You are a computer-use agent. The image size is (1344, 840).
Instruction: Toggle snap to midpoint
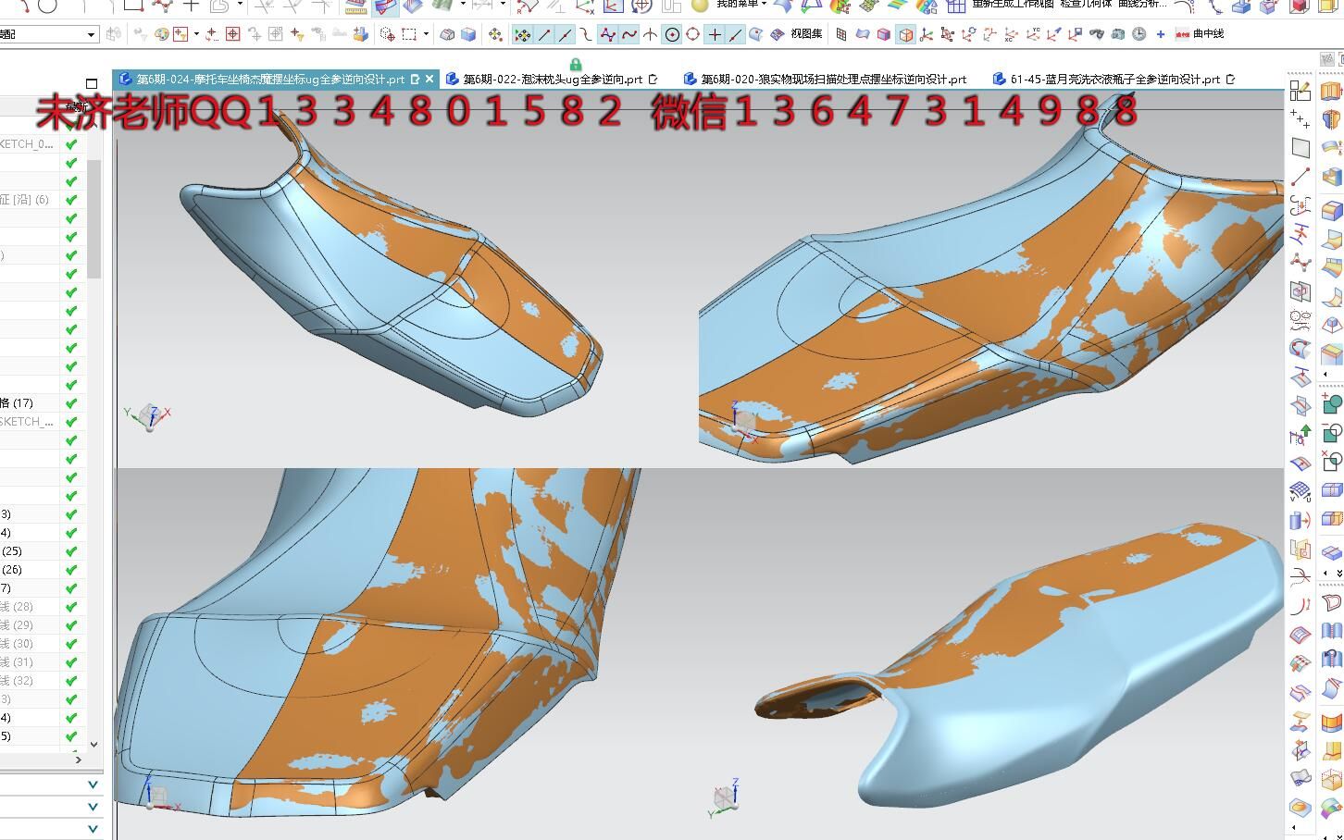[565, 34]
